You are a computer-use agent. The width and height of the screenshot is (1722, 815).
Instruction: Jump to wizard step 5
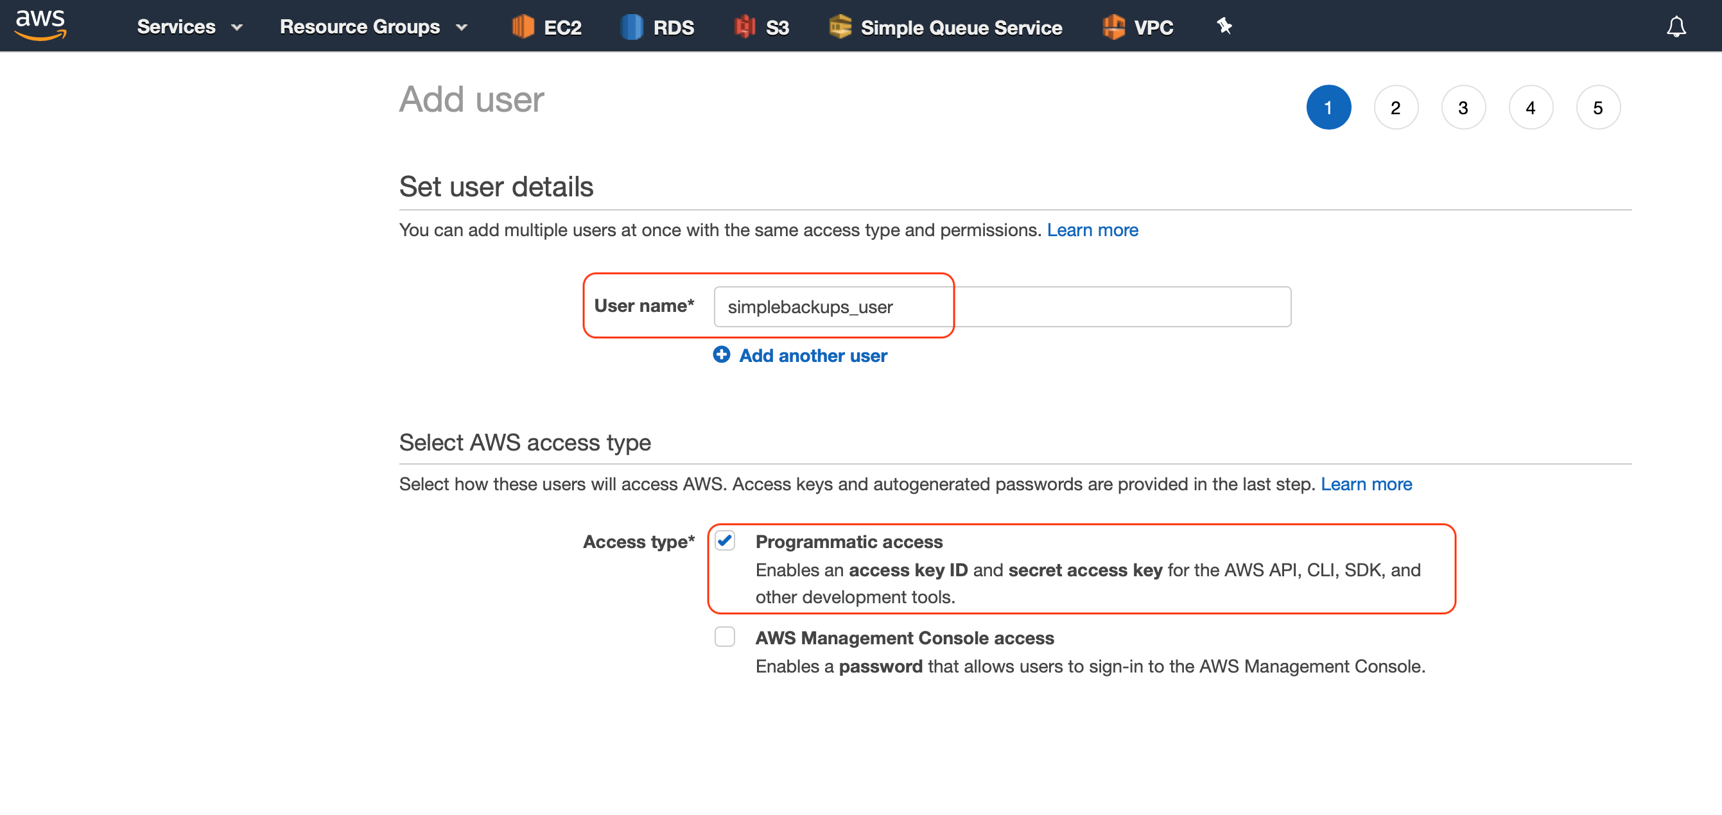1598,107
